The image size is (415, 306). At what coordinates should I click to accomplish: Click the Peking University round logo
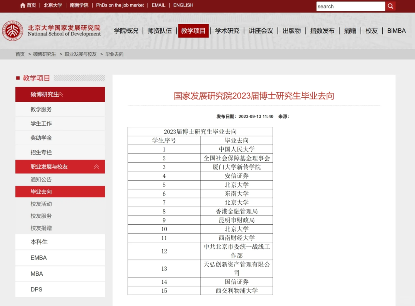[x=12, y=31]
